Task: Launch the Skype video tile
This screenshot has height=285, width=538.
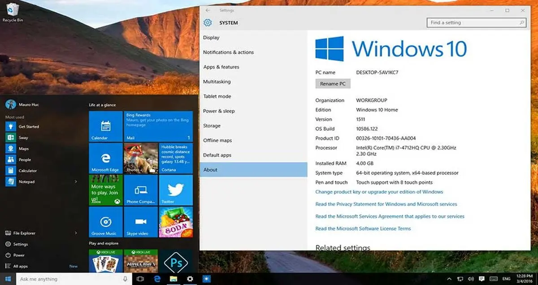Action: [x=140, y=222]
